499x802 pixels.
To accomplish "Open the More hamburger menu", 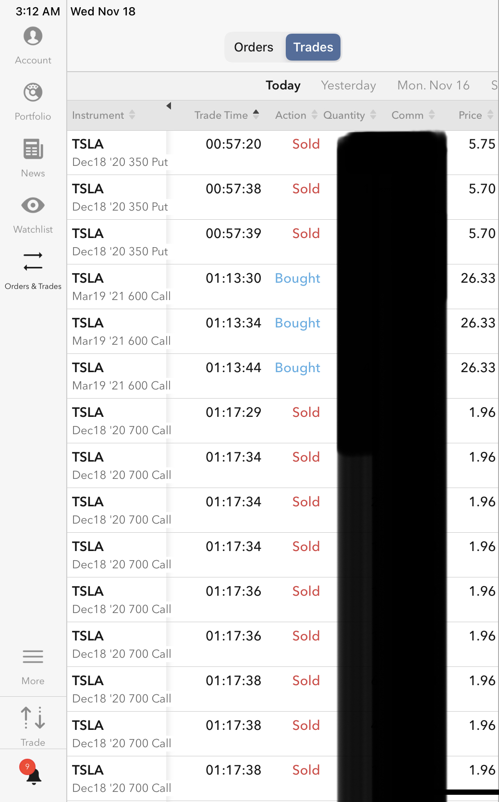I will pyautogui.click(x=33, y=657).
